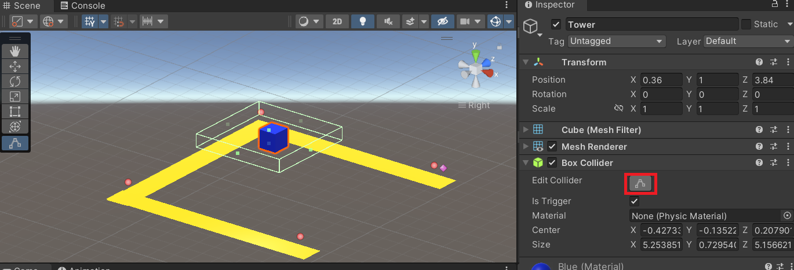Open Cube (Mesh Filter) help icon
This screenshot has height=270, width=794.
pyautogui.click(x=759, y=130)
